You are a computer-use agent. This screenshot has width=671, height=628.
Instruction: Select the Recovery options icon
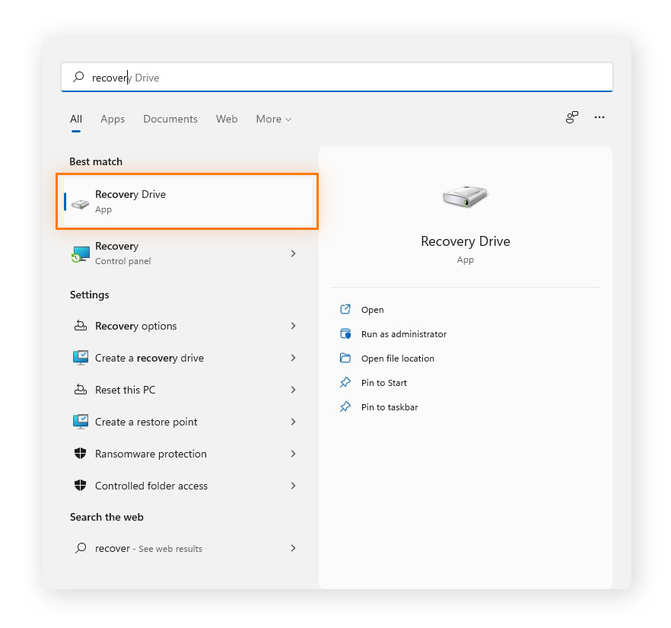click(80, 326)
